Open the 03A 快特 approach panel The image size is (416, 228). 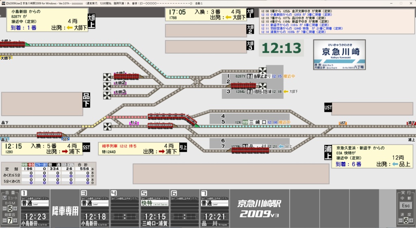click(372, 156)
